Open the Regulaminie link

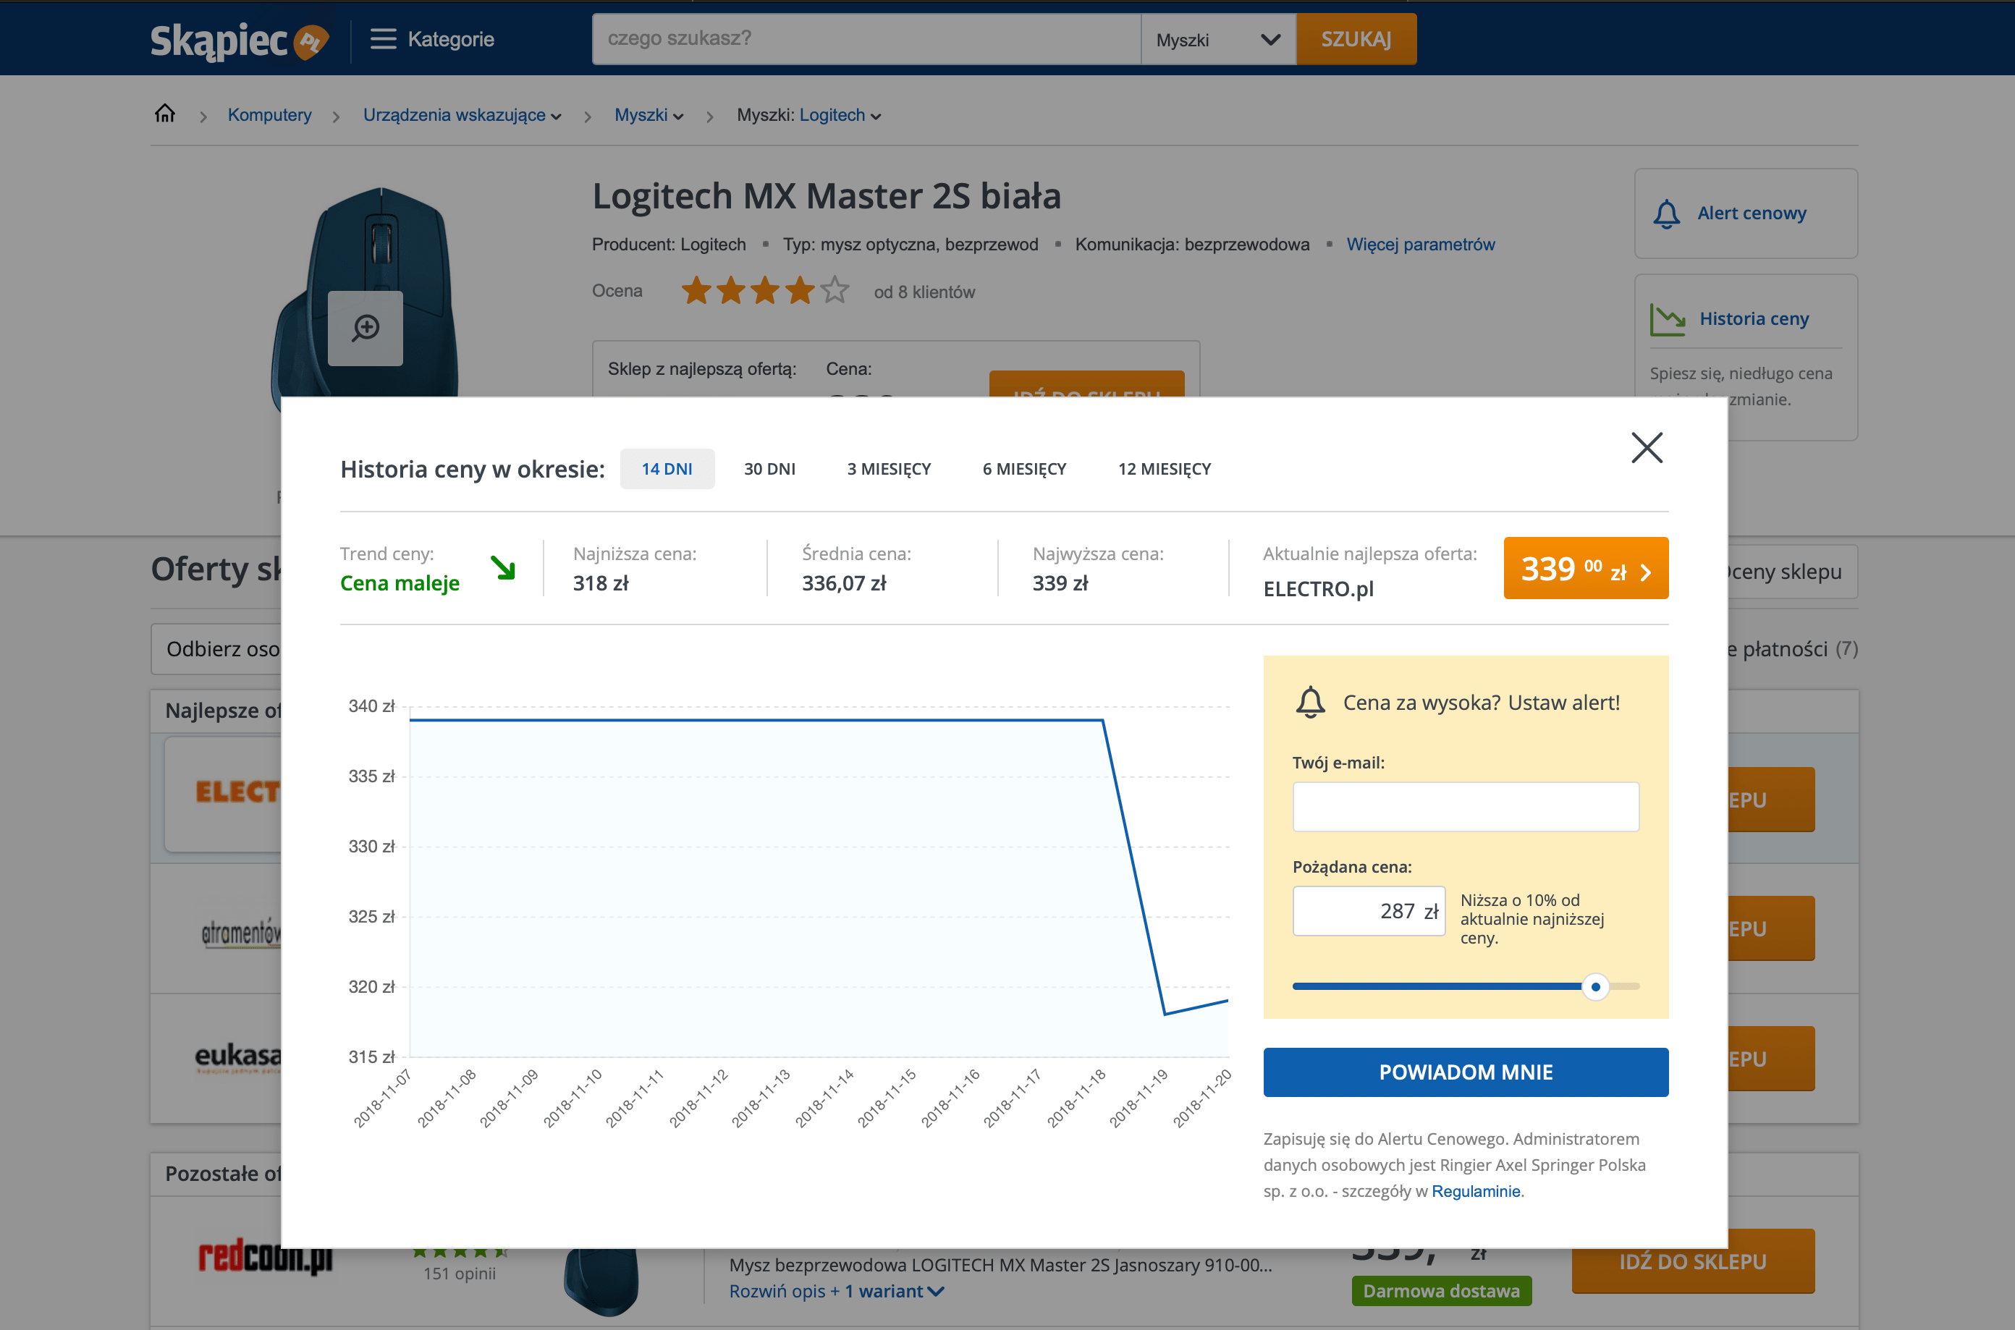1477,1191
